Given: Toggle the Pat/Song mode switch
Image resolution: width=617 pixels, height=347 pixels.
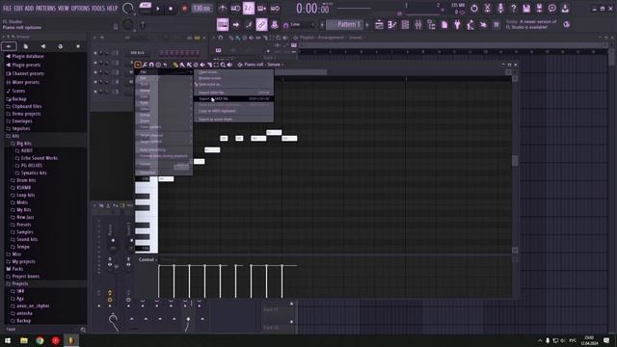Looking at the screenshot, I should 146,8.
